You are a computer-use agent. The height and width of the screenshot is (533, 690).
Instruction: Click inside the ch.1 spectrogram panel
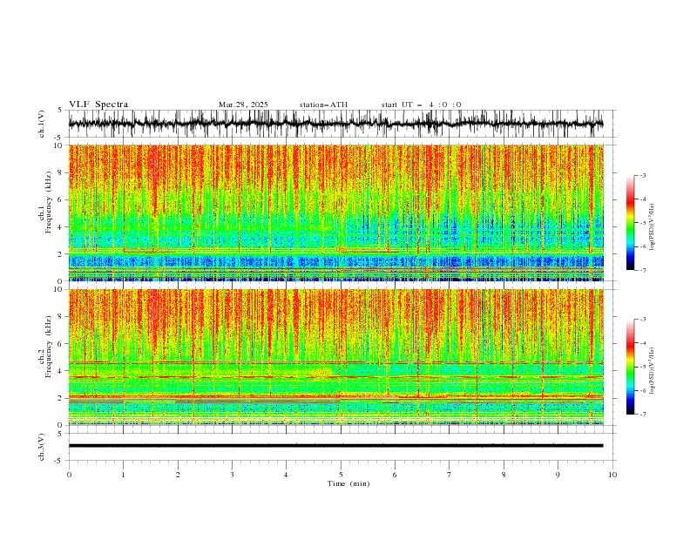click(335, 213)
